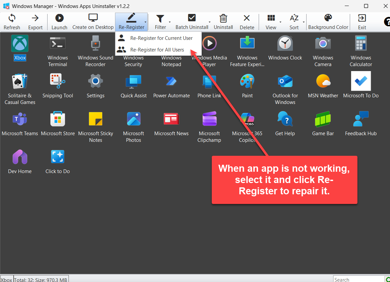The image size is (390, 282).
Task: Select the Game Bar icon
Action: coord(323,119)
